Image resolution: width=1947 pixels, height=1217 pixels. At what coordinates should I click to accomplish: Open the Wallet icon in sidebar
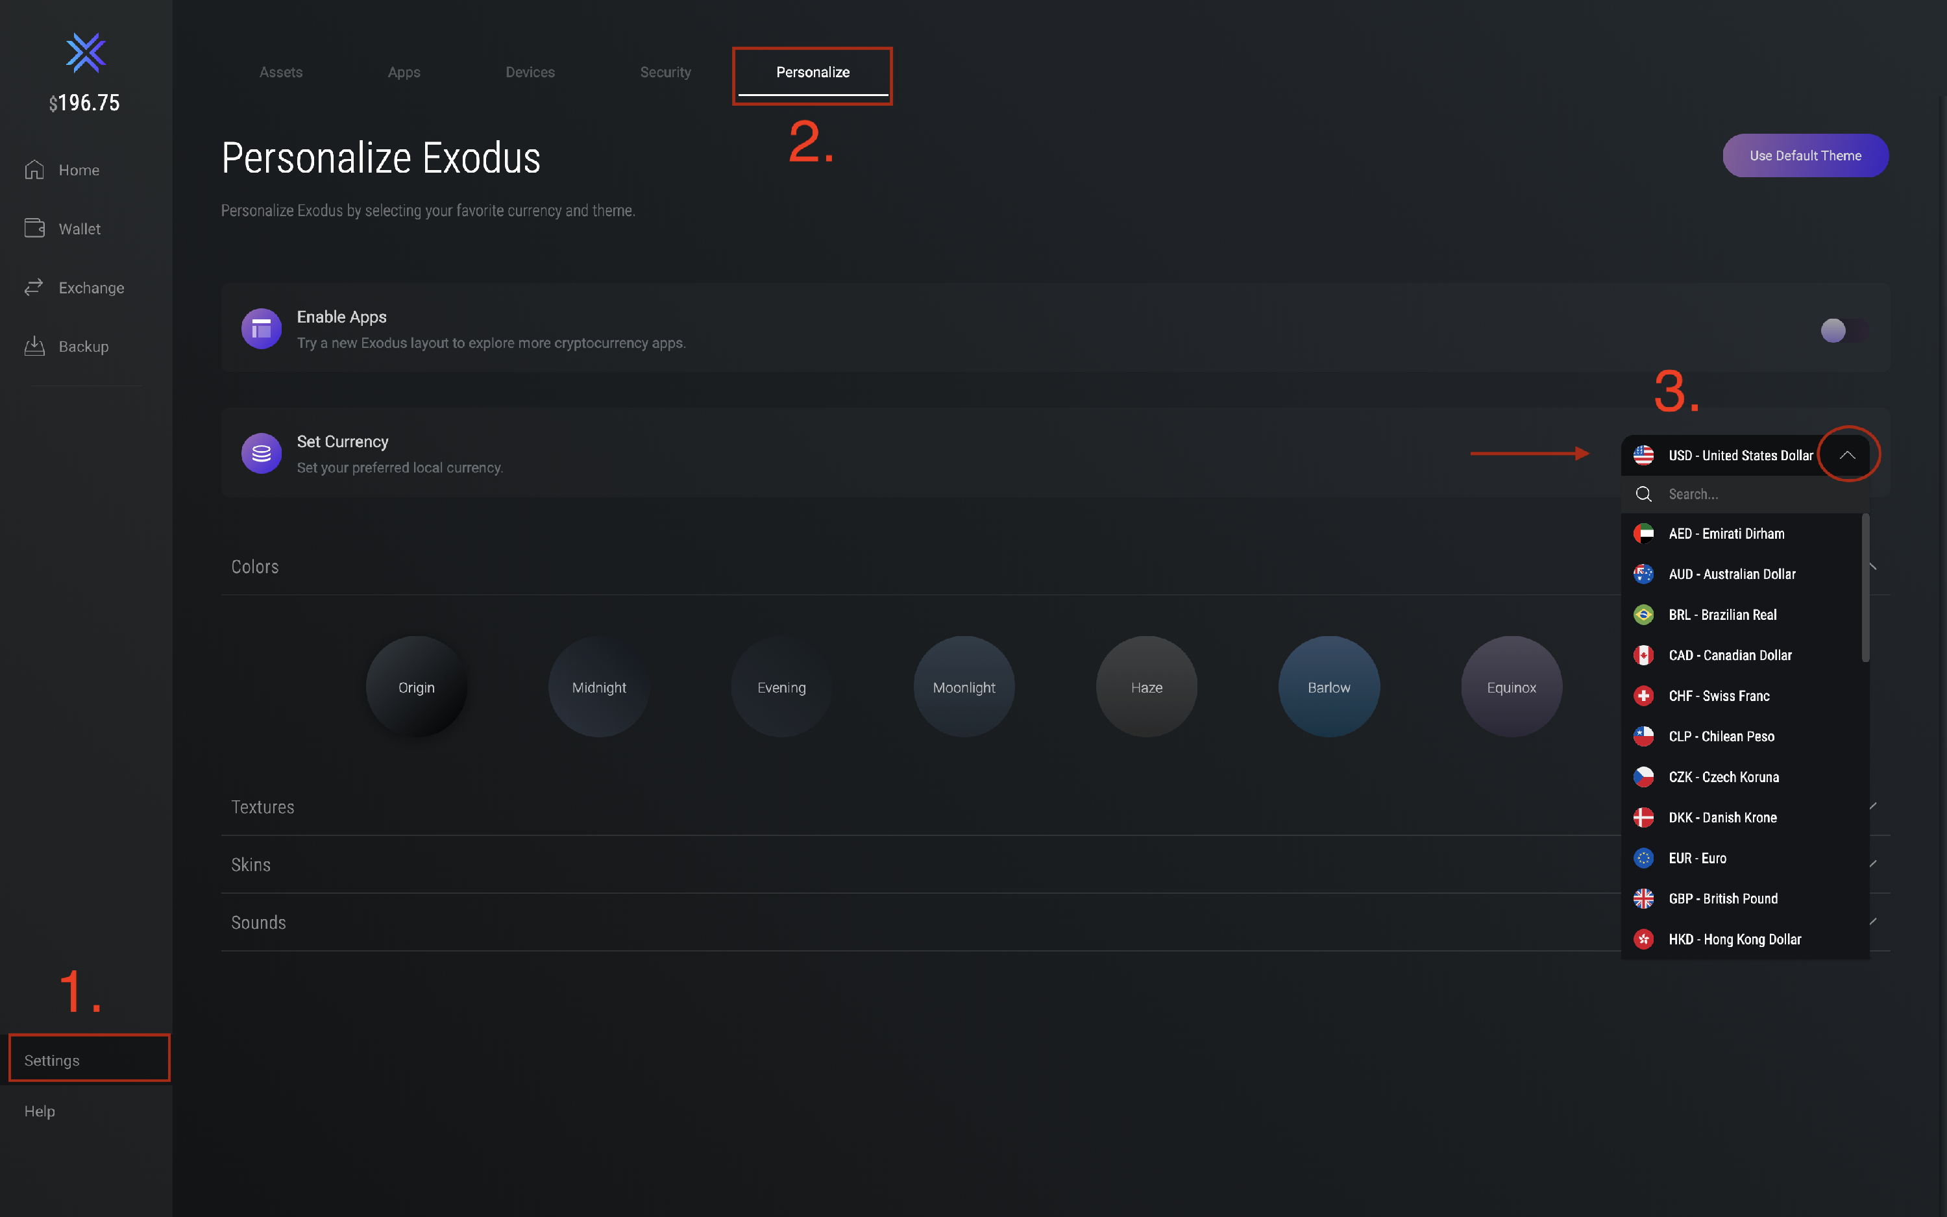[x=34, y=228]
